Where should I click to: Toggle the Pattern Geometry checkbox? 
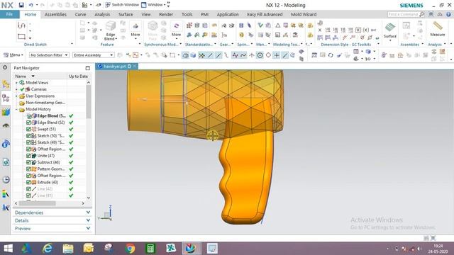[28, 169]
